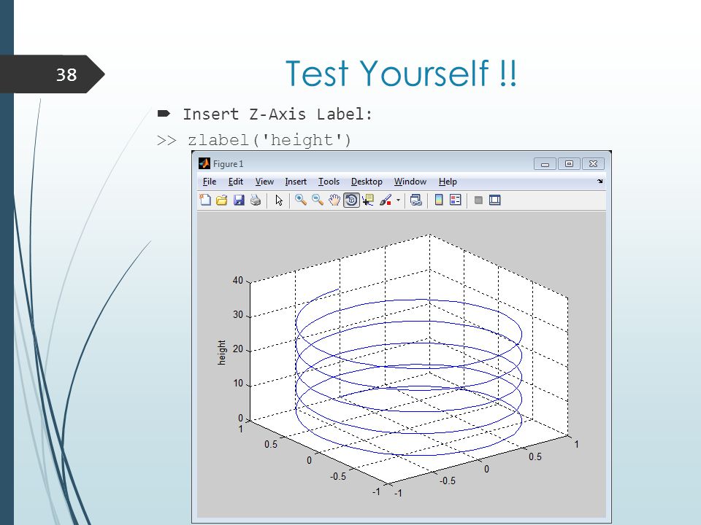
Task: Click the 'height' z-axis label
Action: 222,353
